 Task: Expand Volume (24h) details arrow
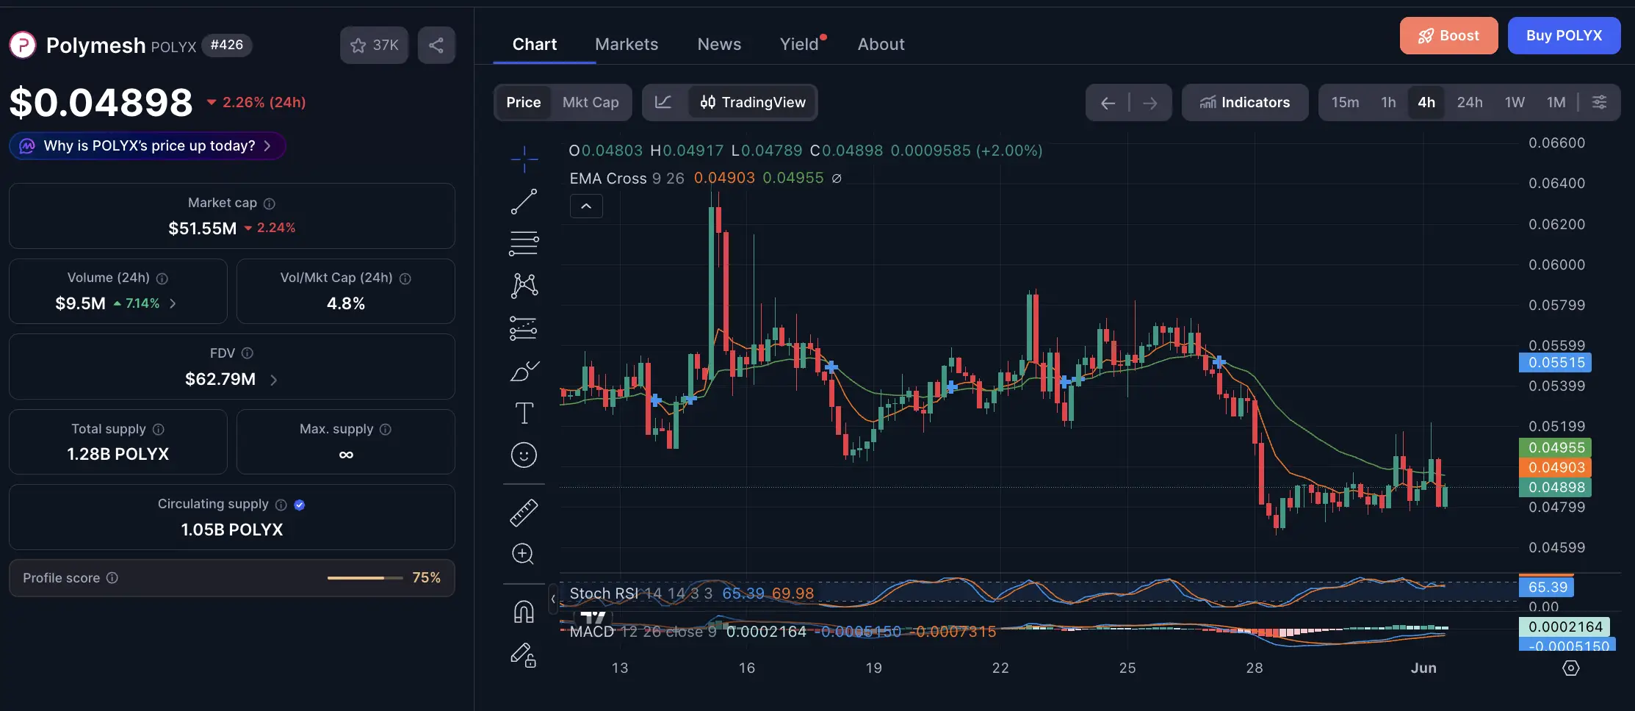point(173,303)
